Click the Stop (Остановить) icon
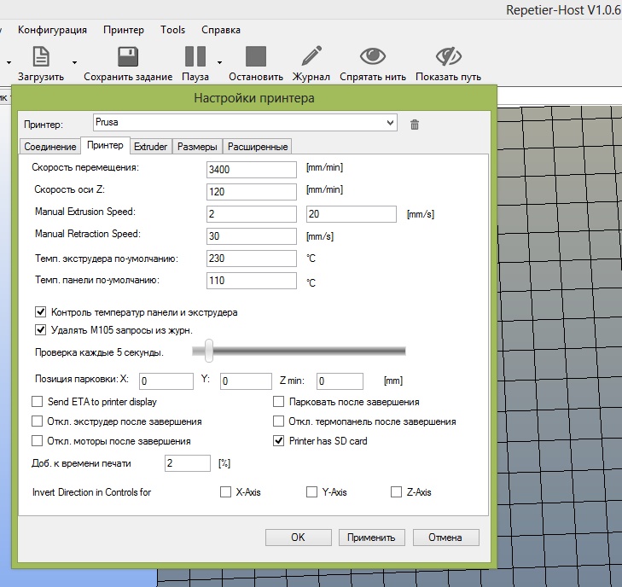 [x=256, y=56]
